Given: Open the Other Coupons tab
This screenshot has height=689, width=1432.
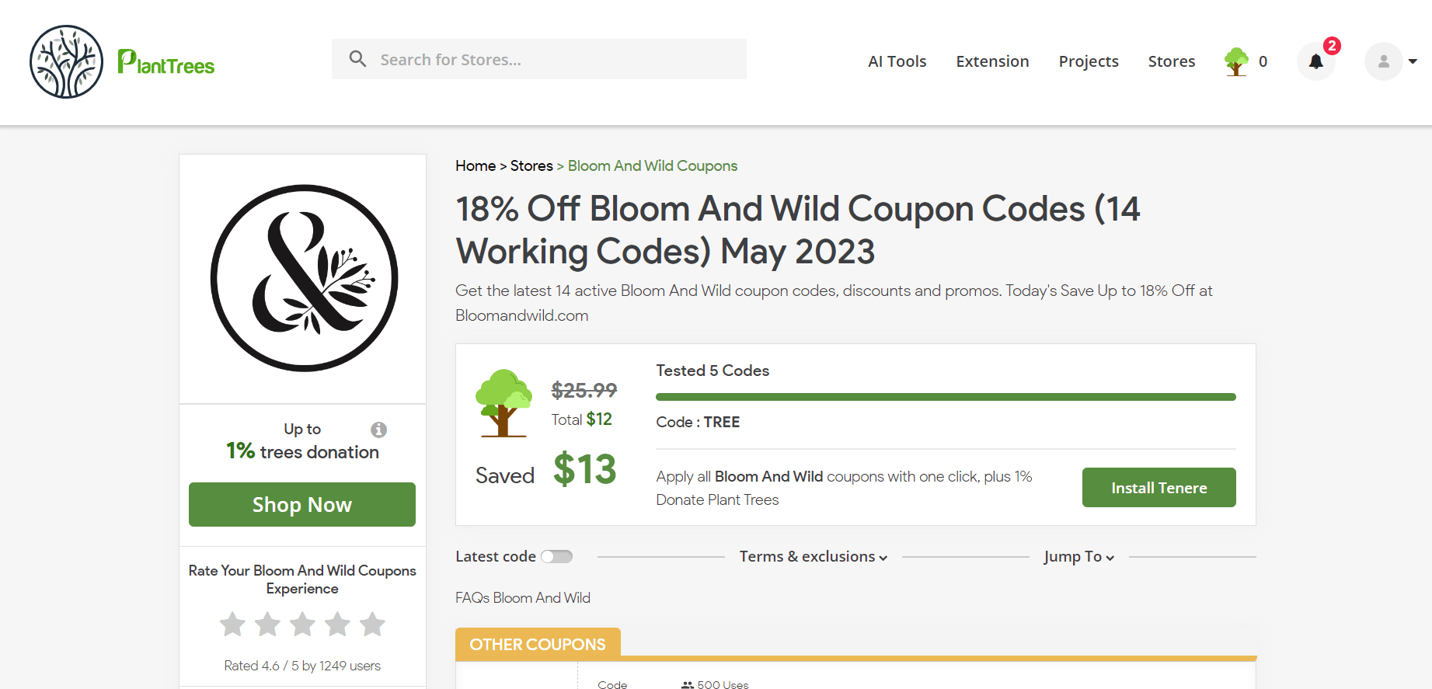Looking at the screenshot, I should click(x=538, y=644).
